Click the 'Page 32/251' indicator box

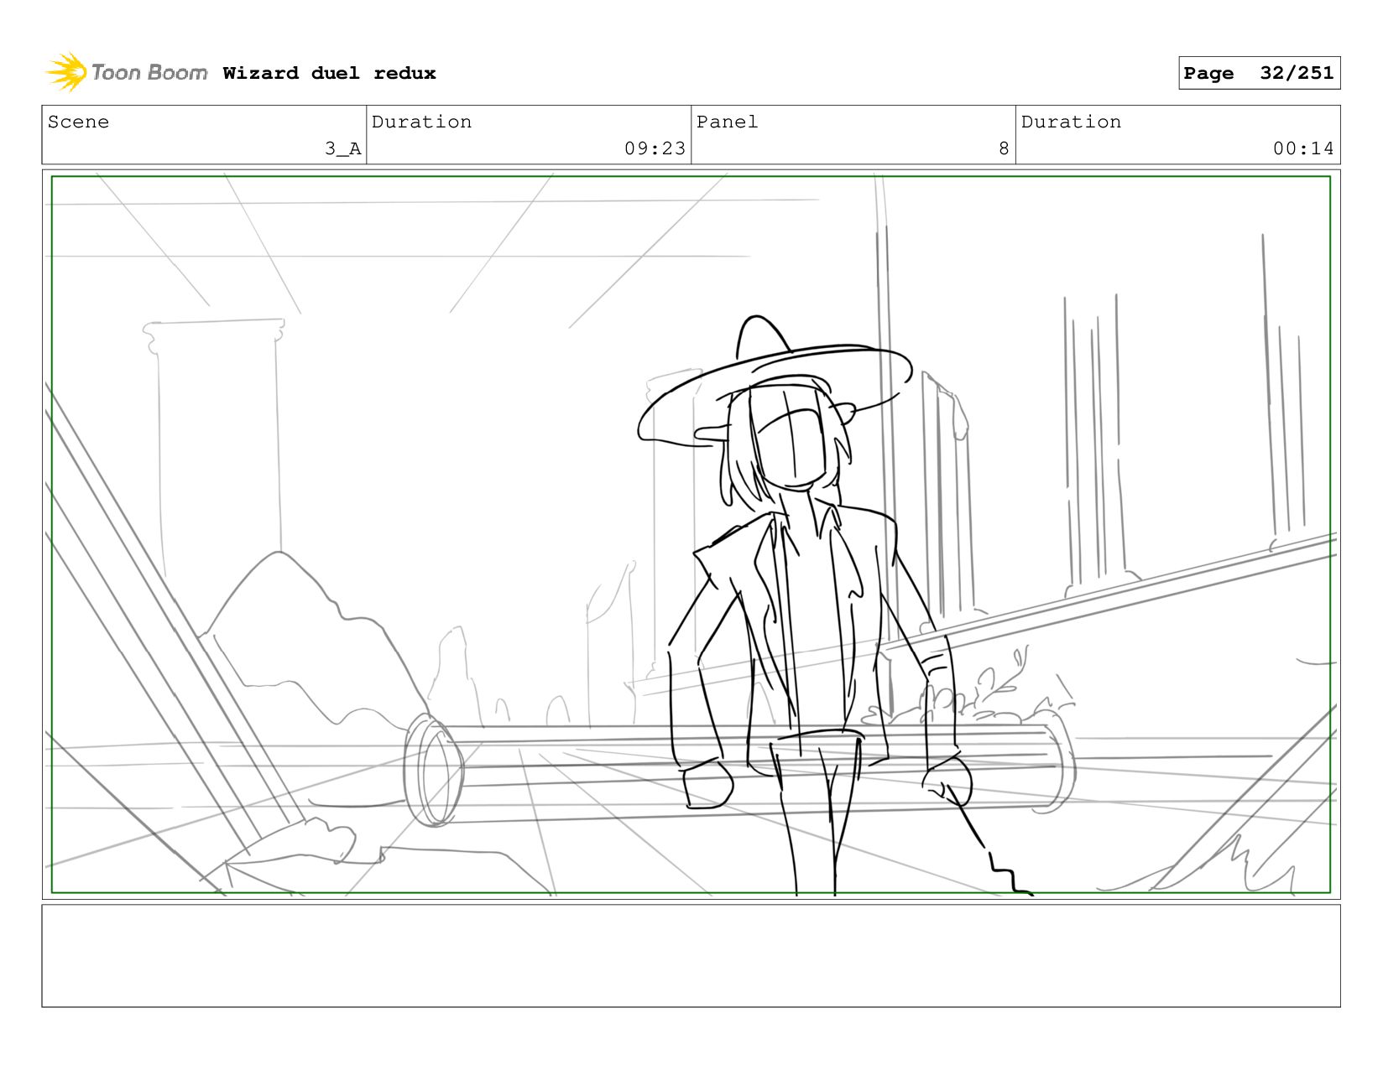coord(1259,73)
